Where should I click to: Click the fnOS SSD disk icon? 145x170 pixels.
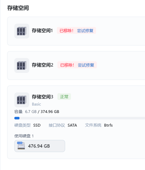pos(21,146)
